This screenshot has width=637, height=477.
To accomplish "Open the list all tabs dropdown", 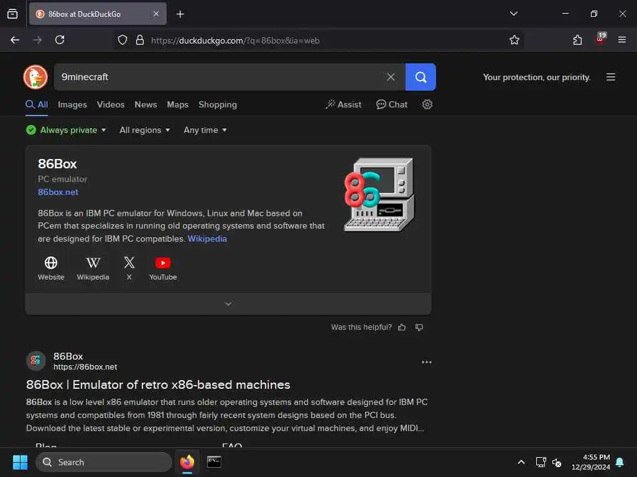I will 513,14.
